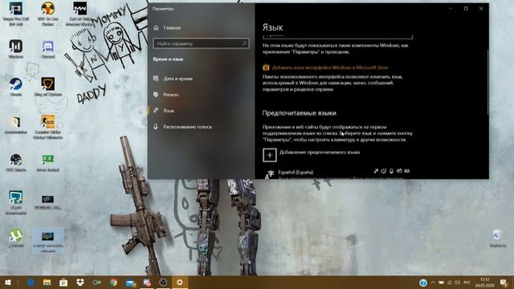Launch Call of Duty Modern Warfare shortcut

tap(80, 14)
